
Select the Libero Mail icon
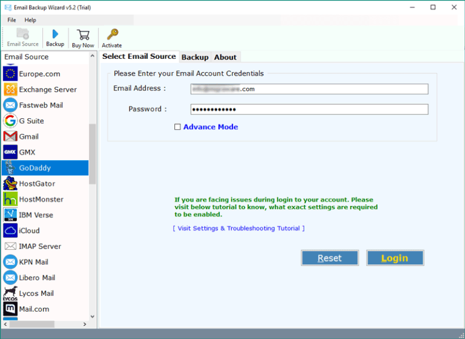click(10, 278)
